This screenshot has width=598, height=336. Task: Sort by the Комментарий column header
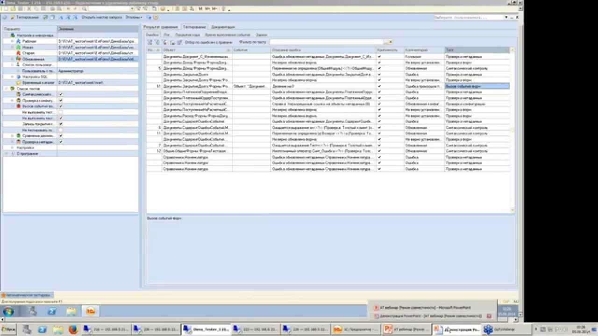[x=424, y=50]
